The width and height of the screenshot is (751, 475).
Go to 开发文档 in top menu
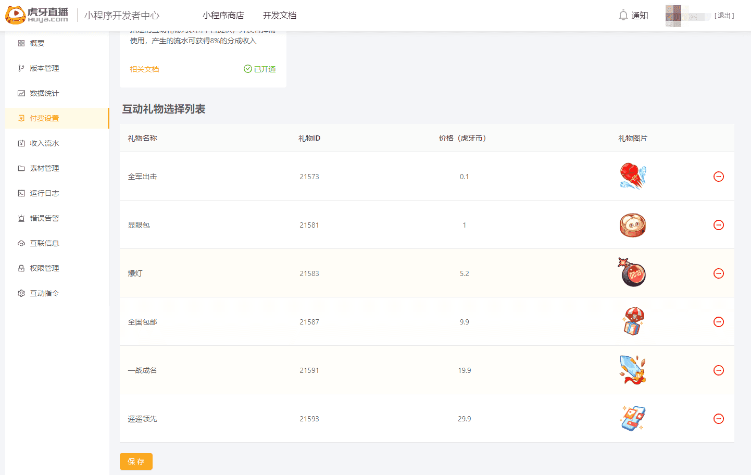pos(279,16)
